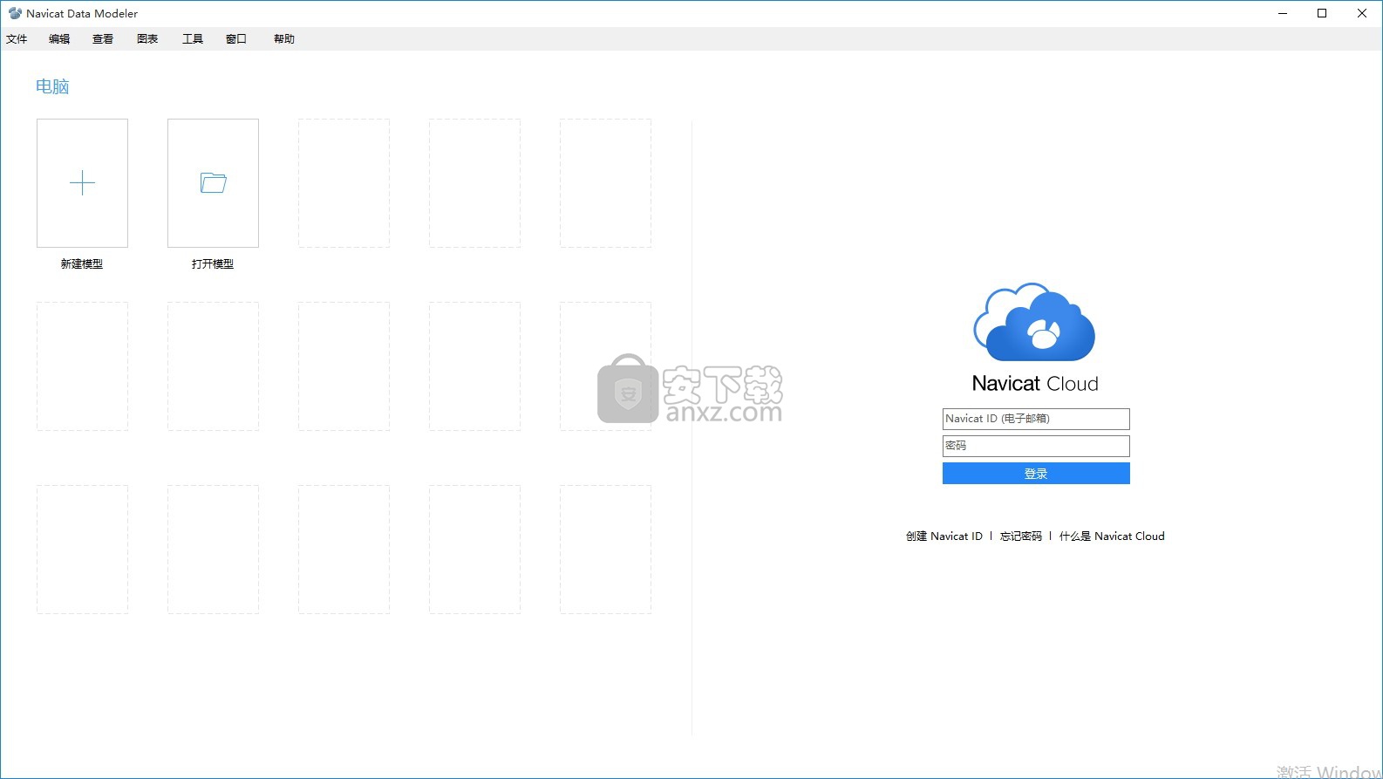Open the 查看 menu
Screen dimensions: 1383x779
pyautogui.click(x=103, y=39)
